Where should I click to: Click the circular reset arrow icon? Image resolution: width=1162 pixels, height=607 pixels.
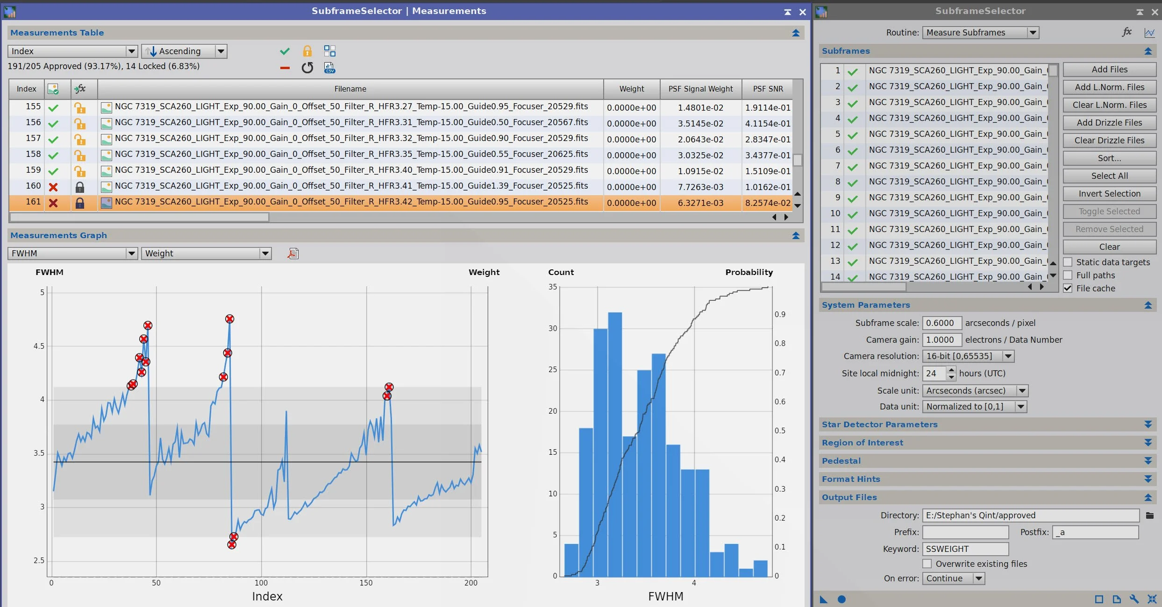[x=307, y=68]
